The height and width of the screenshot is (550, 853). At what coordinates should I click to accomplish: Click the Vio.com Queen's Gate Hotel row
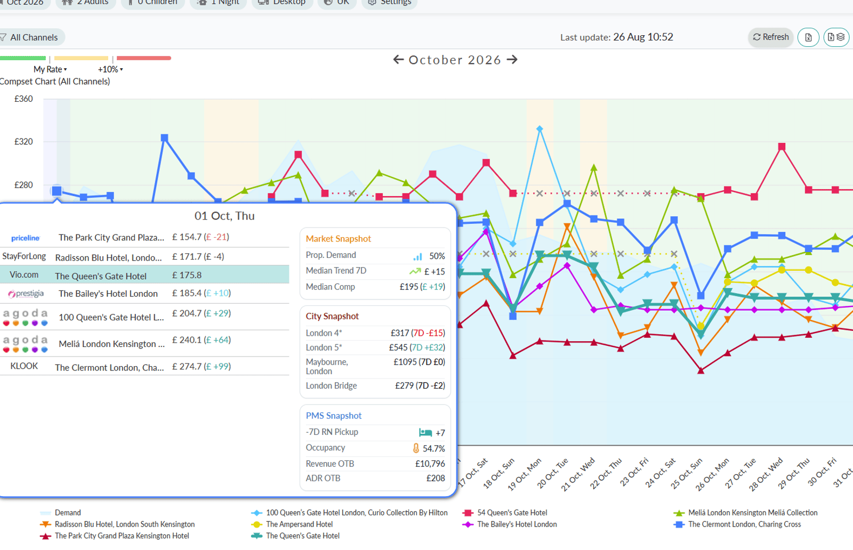[x=144, y=275]
